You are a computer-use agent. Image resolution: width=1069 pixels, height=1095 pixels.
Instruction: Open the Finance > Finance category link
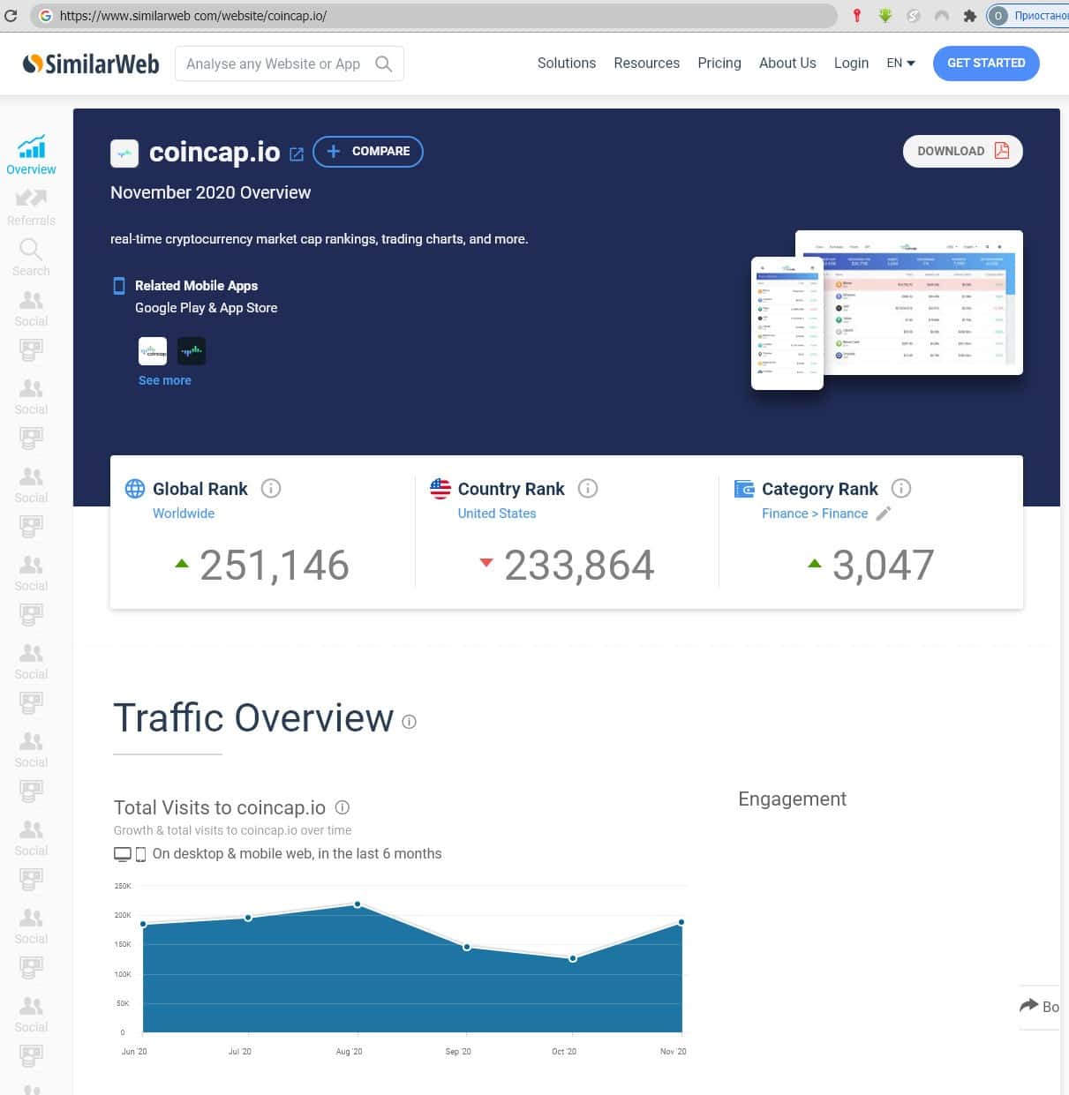pos(815,514)
